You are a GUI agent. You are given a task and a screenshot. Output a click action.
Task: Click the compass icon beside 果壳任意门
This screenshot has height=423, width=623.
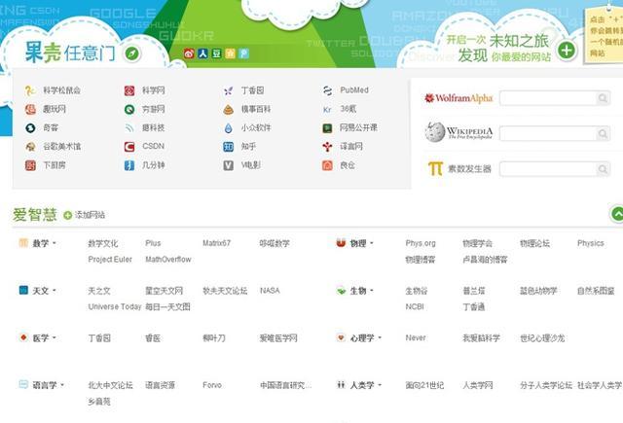click(132, 53)
